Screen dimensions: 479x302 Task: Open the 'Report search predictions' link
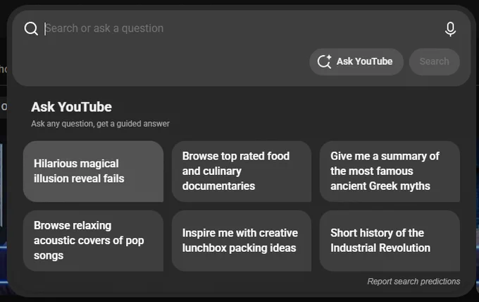click(413, 282)
